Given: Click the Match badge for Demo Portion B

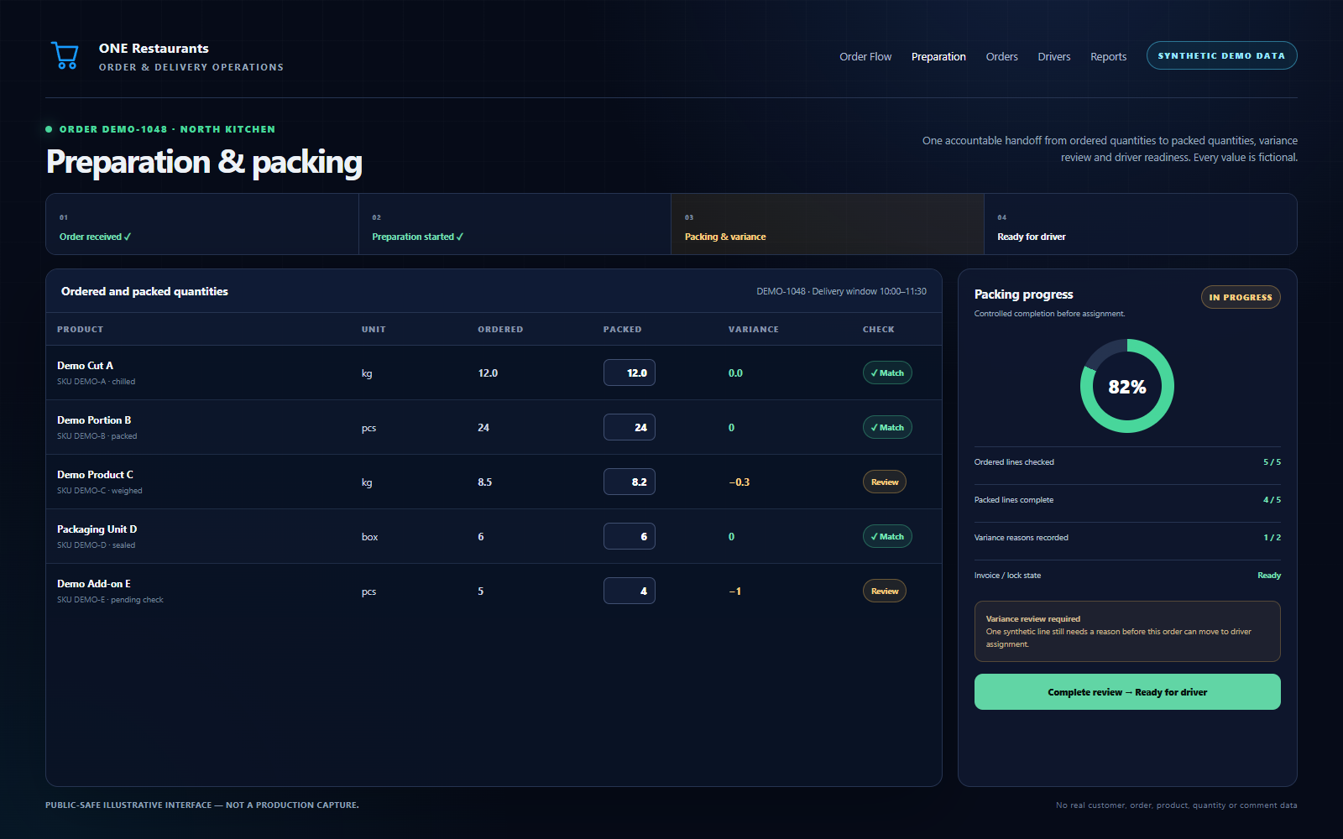Looking at the screenshot, I should [x=887, y=427].
